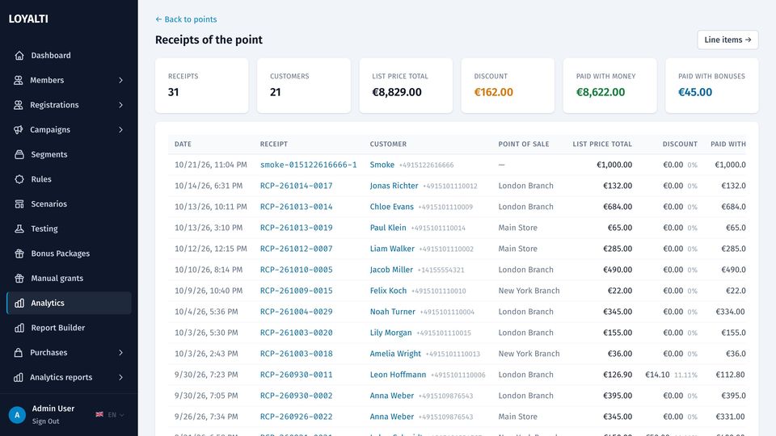
Task: Click the Analytics bar chart icon
Action: point(19,303)
